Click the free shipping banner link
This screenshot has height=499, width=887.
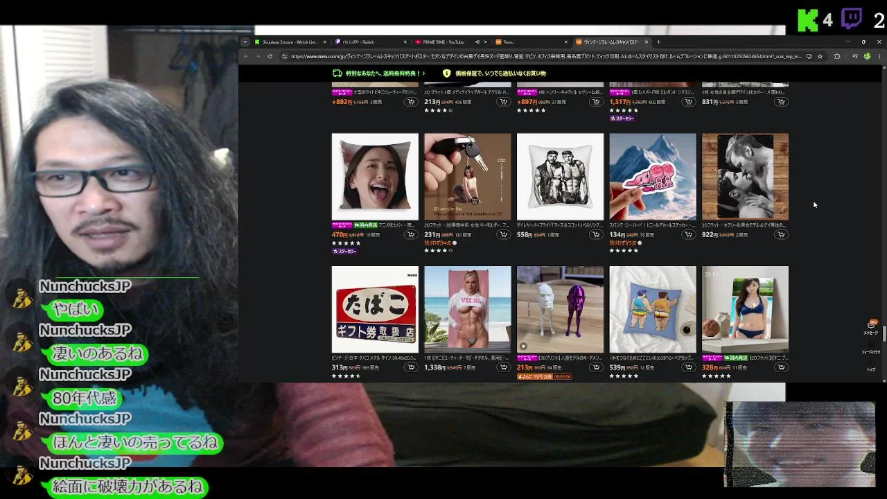click(x=378, y=73)
